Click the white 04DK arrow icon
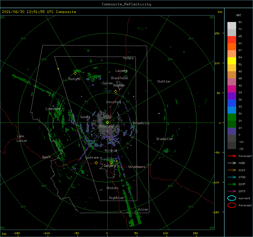This screenshot has height=237, width=253. pyautogui.click(x=232, y=163)
